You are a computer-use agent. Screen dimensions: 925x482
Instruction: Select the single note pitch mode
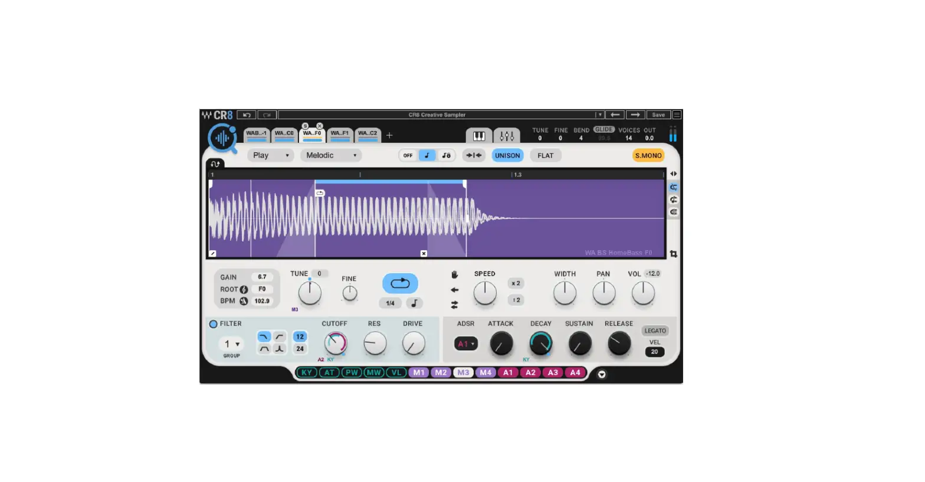[427, 156]
